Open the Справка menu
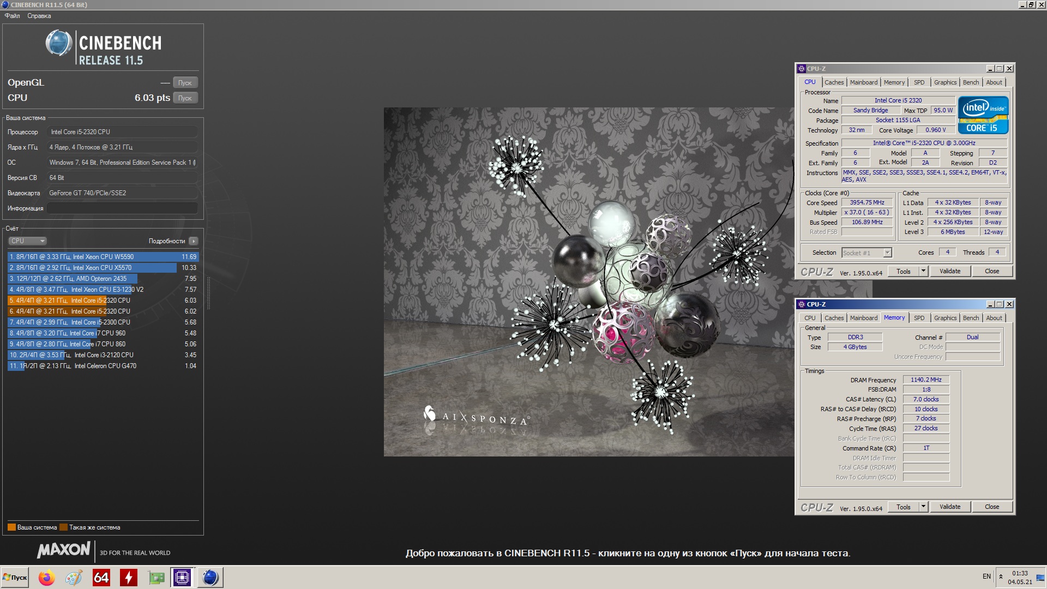The height and width of the screenshot is (589, 1047). coord(39,16)
